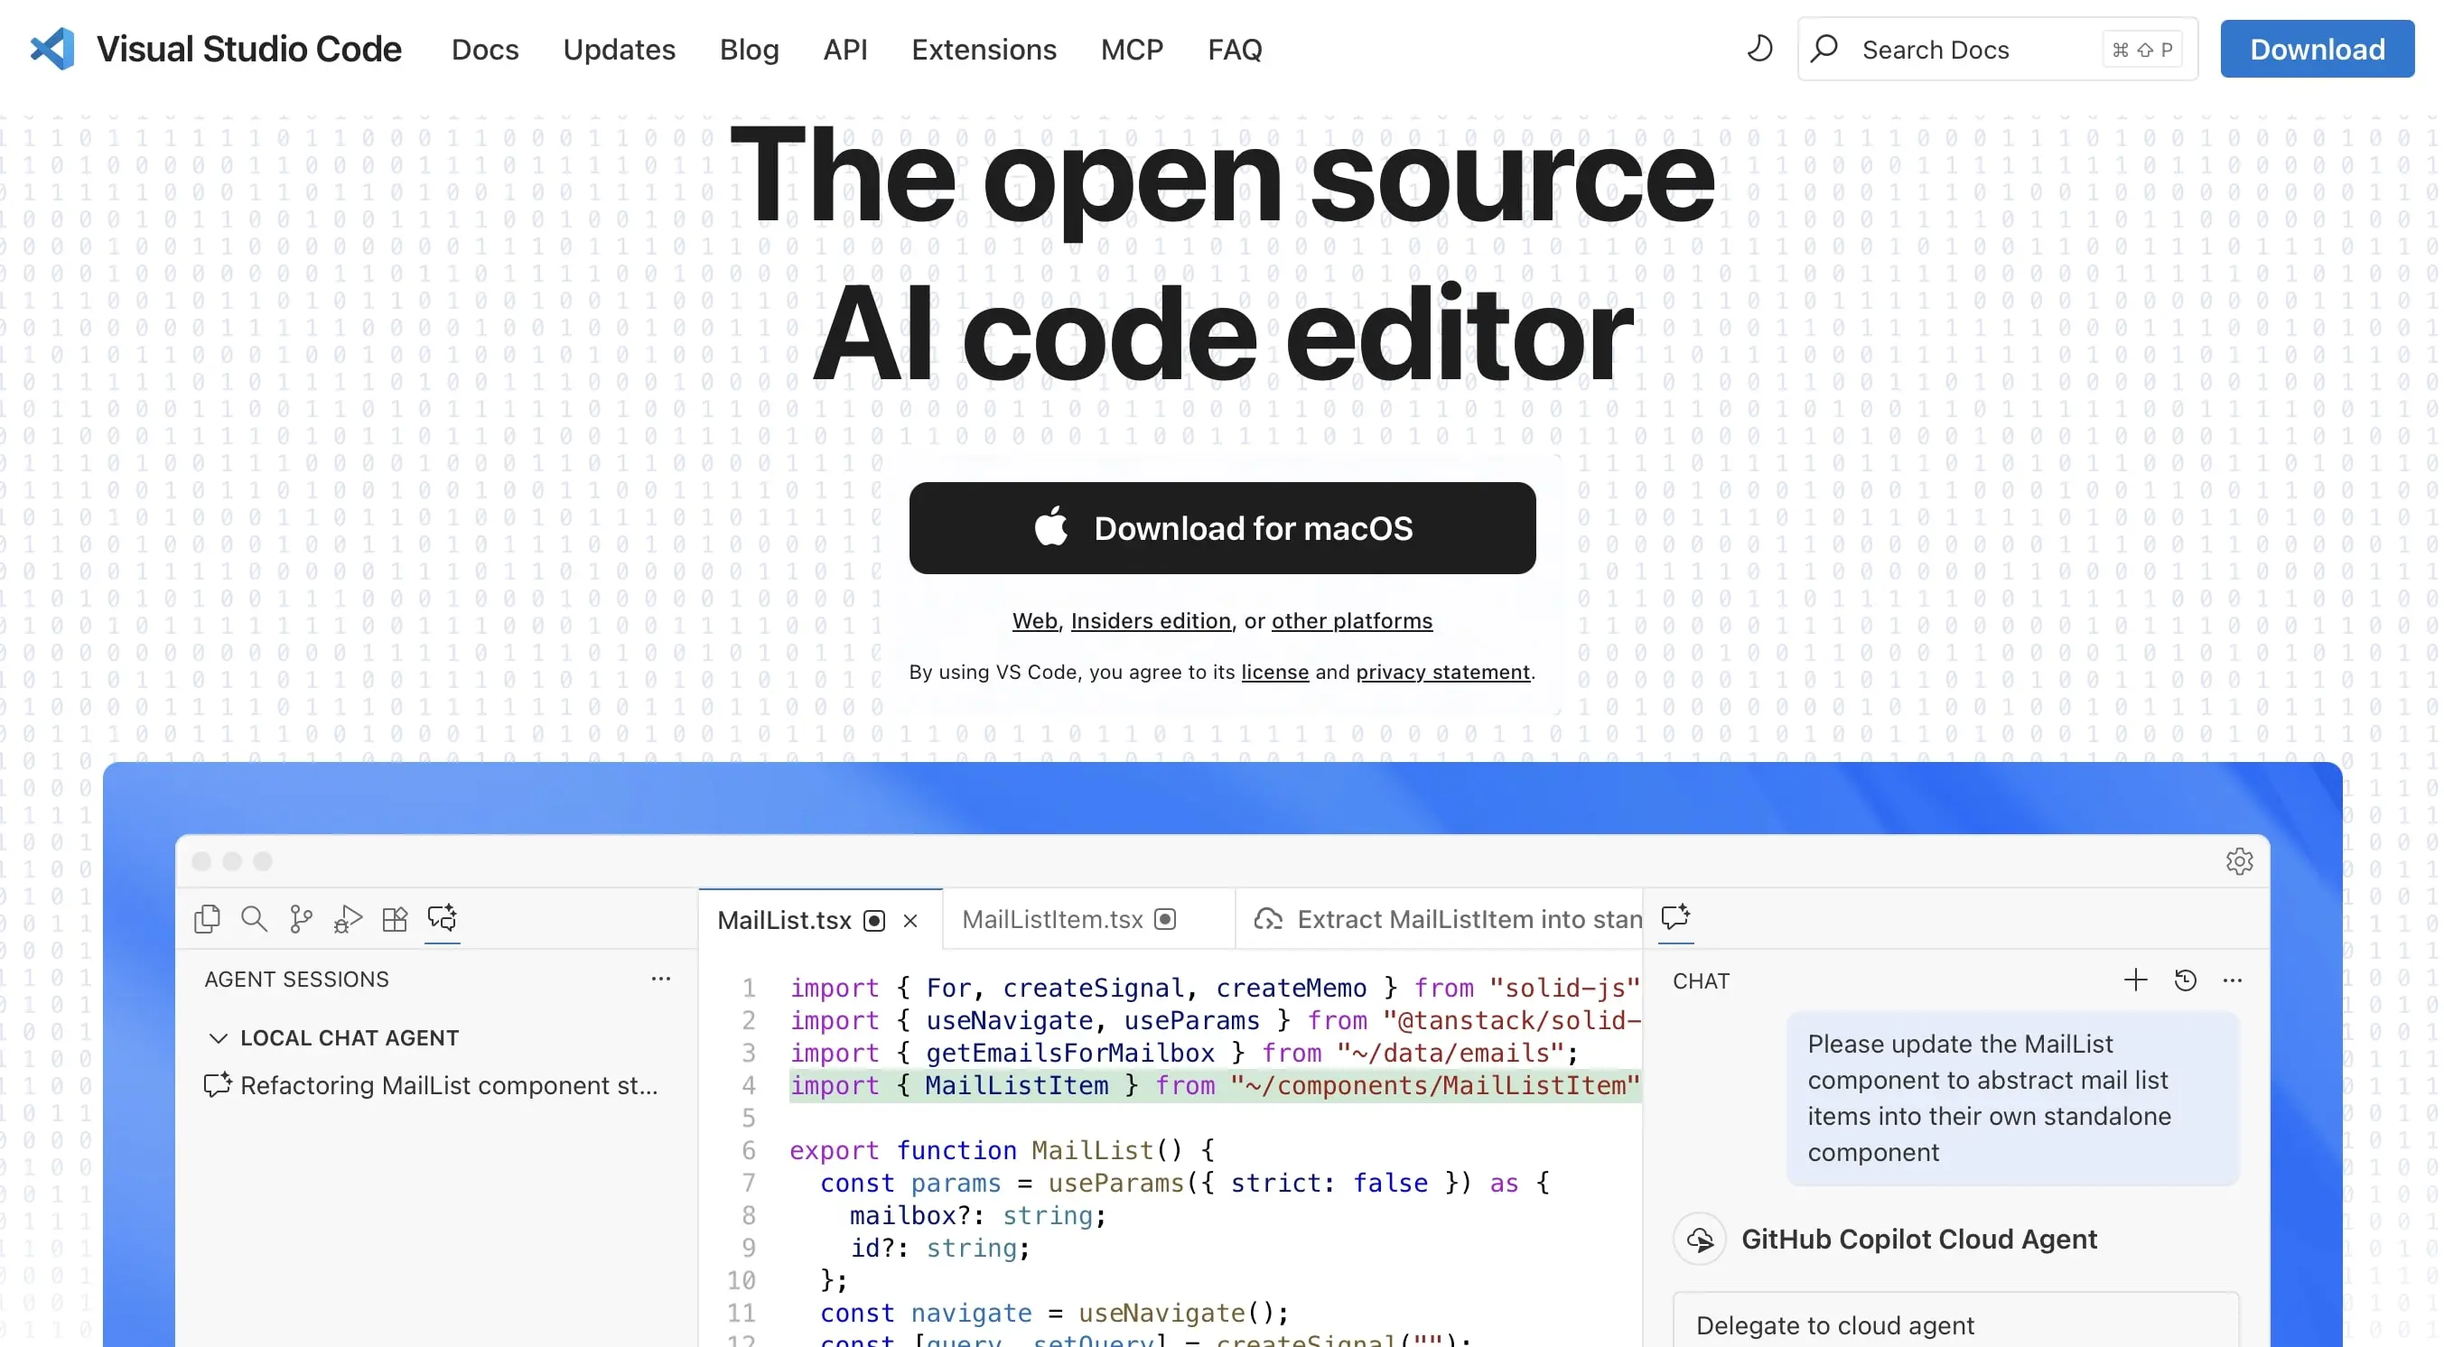Select the Explorer icon in activity bar

tap(207, 918)
